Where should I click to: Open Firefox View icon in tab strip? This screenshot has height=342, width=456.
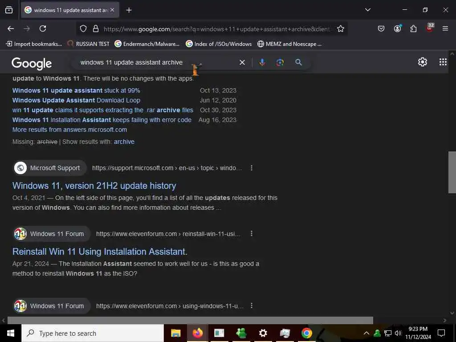click(x=9, y=10)
